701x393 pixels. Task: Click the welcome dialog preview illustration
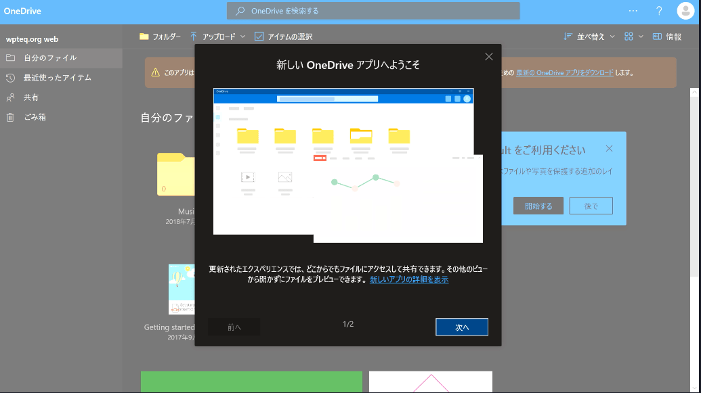[348, 165]
